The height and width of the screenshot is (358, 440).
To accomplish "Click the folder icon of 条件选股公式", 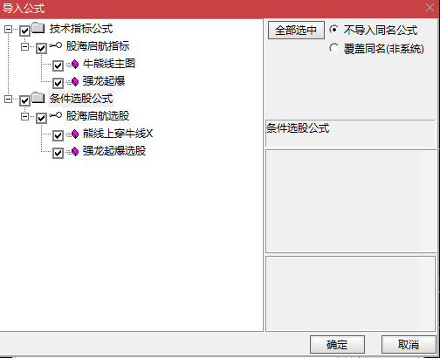I will click(38, 98).
